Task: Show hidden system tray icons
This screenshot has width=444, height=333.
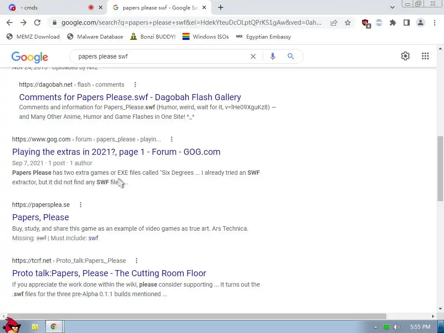Action: (375, 327)
